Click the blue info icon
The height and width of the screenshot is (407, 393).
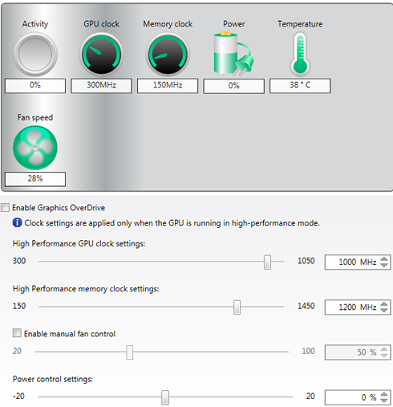pos(17,223)
